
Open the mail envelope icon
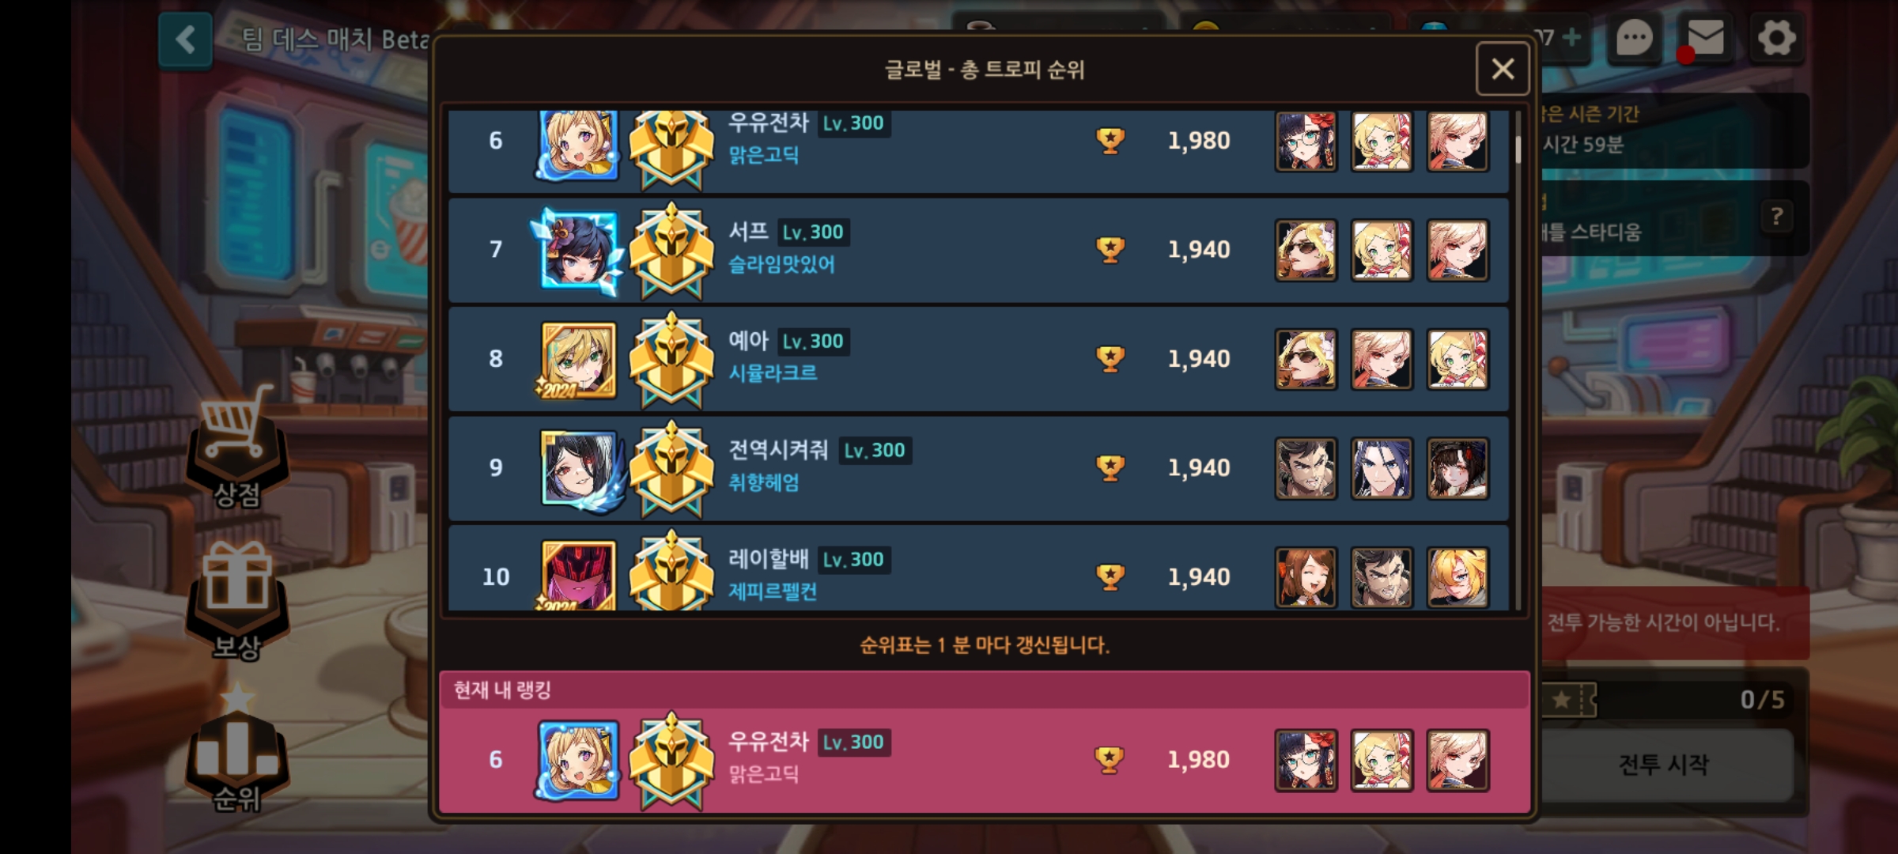[x=1705, y=38]
